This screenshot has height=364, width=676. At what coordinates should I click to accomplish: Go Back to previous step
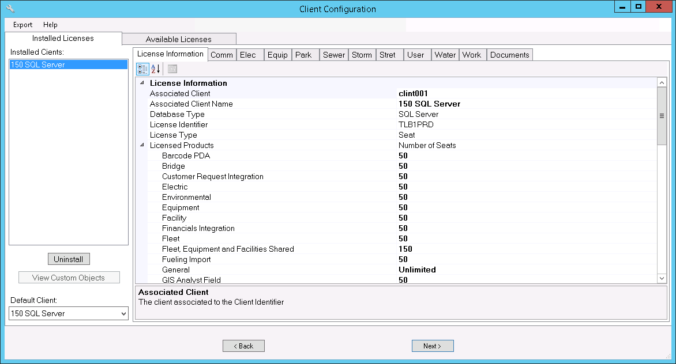pos(243,346)
